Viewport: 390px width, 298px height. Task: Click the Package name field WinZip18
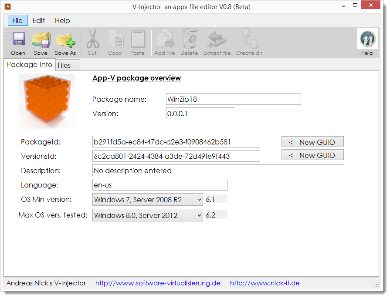point(233,99)
